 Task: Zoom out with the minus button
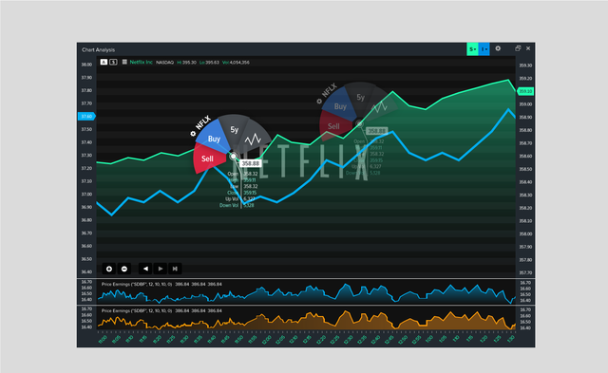pos(124,269)
